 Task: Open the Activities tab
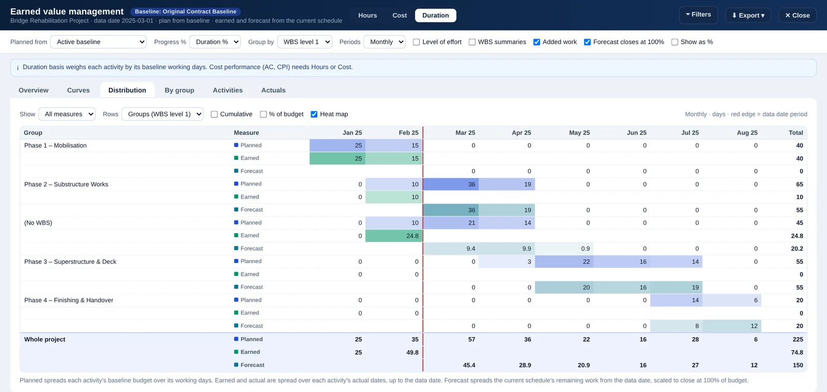click(228, 90)
